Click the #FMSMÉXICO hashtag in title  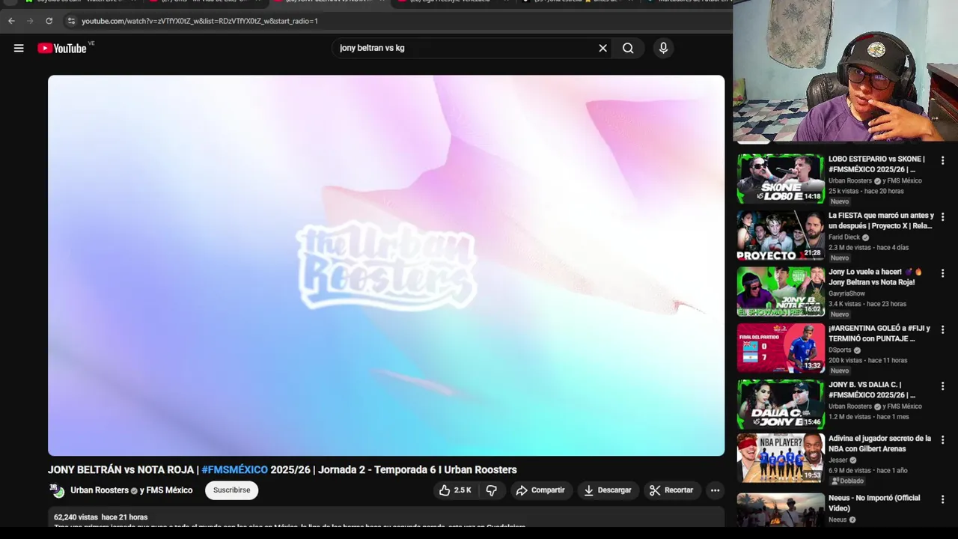234,469
